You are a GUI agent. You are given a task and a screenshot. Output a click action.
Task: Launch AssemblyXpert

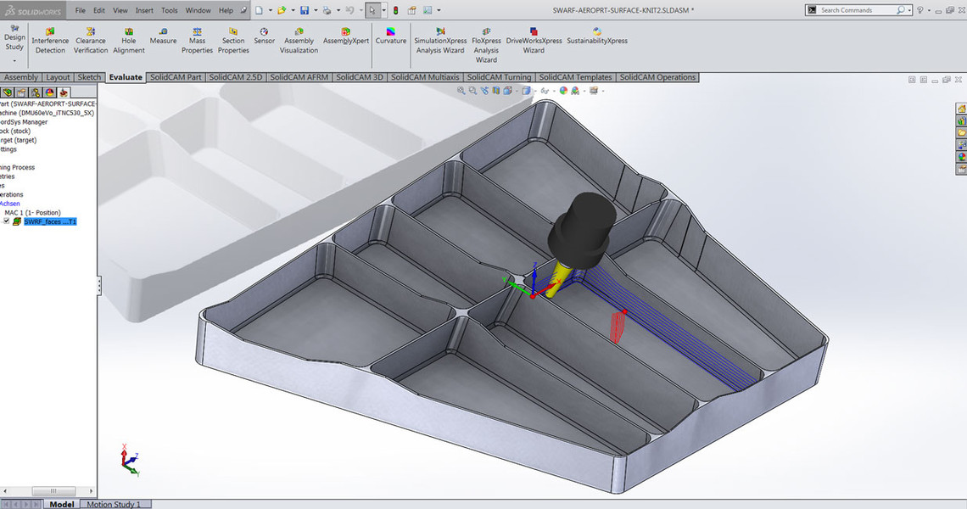tap(346, 36)
